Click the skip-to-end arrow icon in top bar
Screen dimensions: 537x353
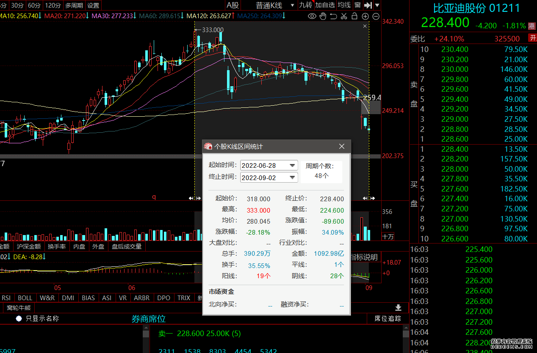point(368,5)
